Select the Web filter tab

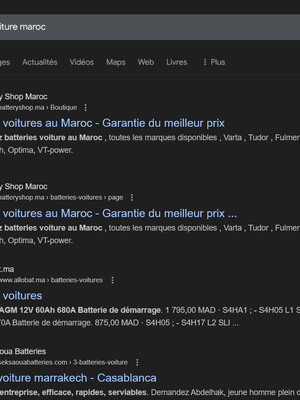[146, 62]
